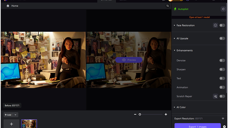Select the loaded image thumbnail in filmstrip
This screenshot has height=128, width=228.
pos(29,124)
